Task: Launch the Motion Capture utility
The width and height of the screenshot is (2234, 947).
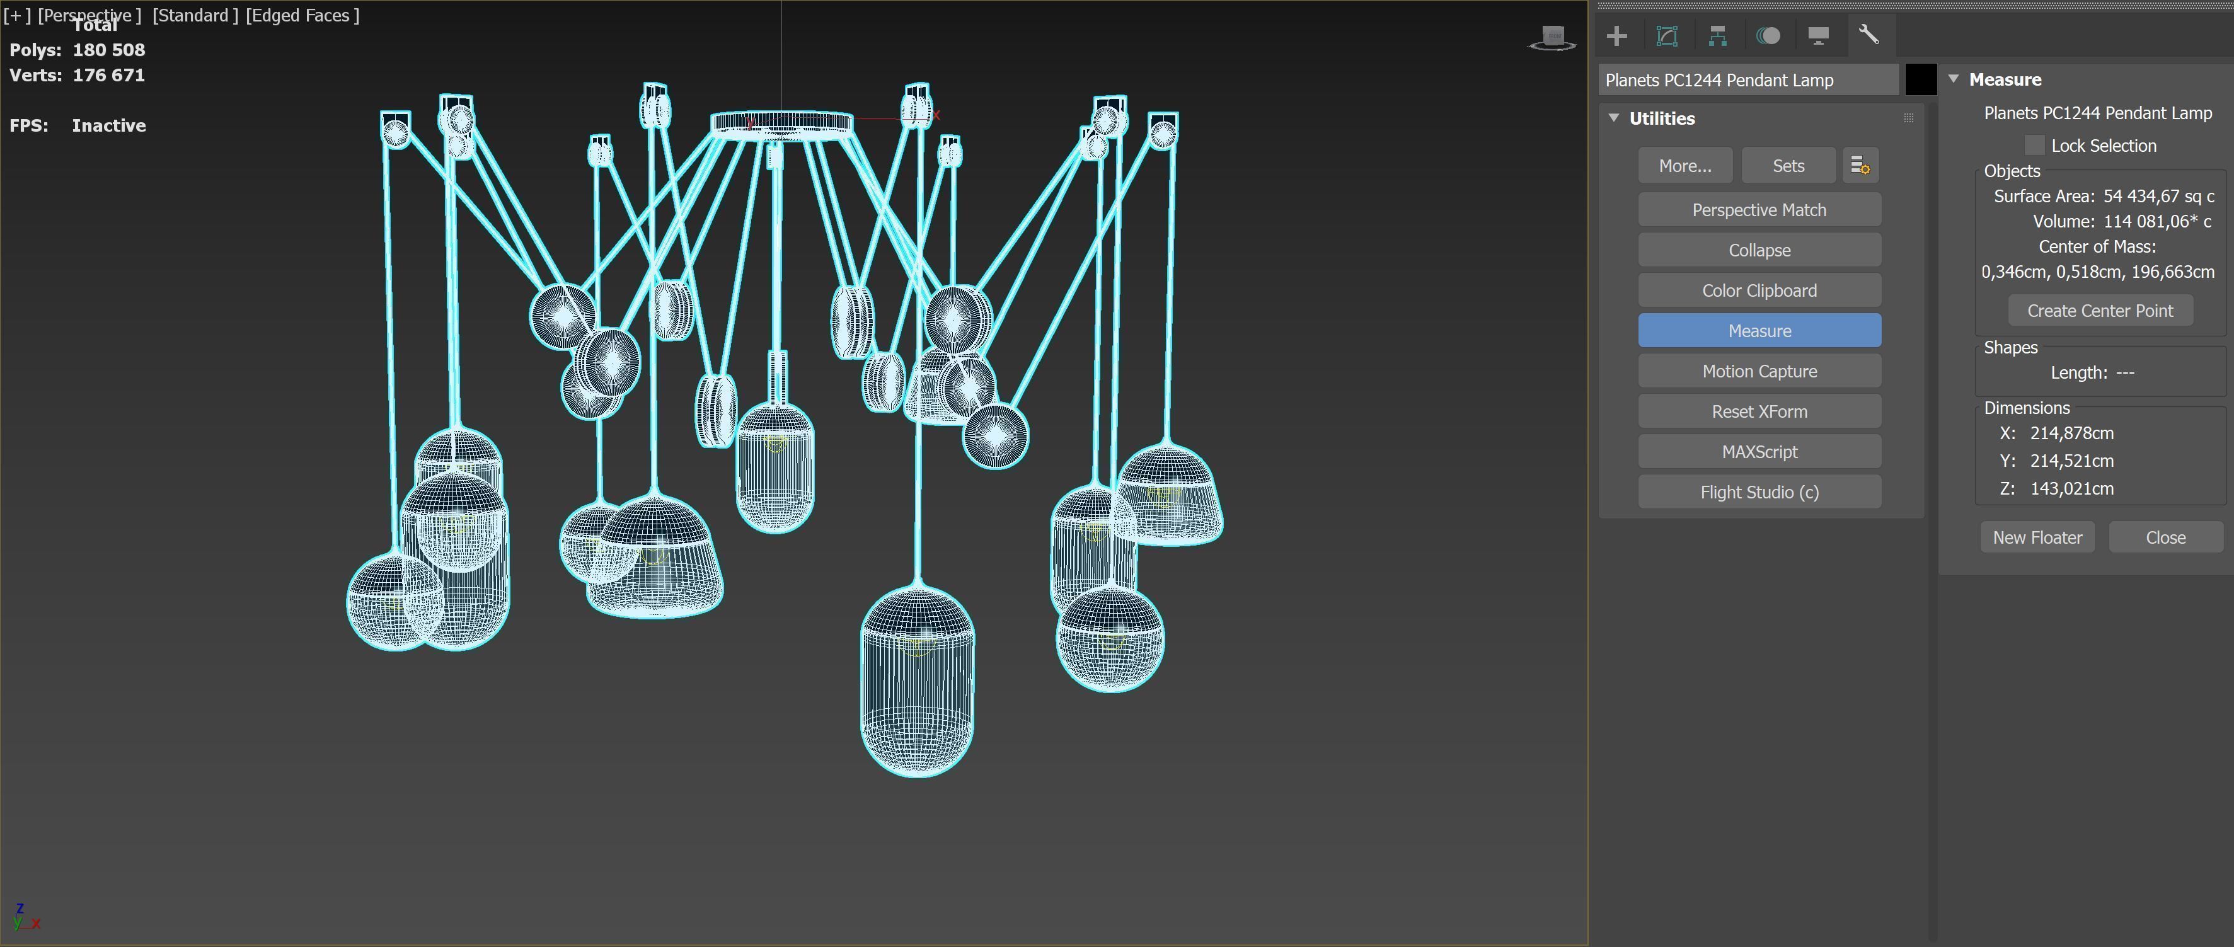Action: tap(1759, 371)
